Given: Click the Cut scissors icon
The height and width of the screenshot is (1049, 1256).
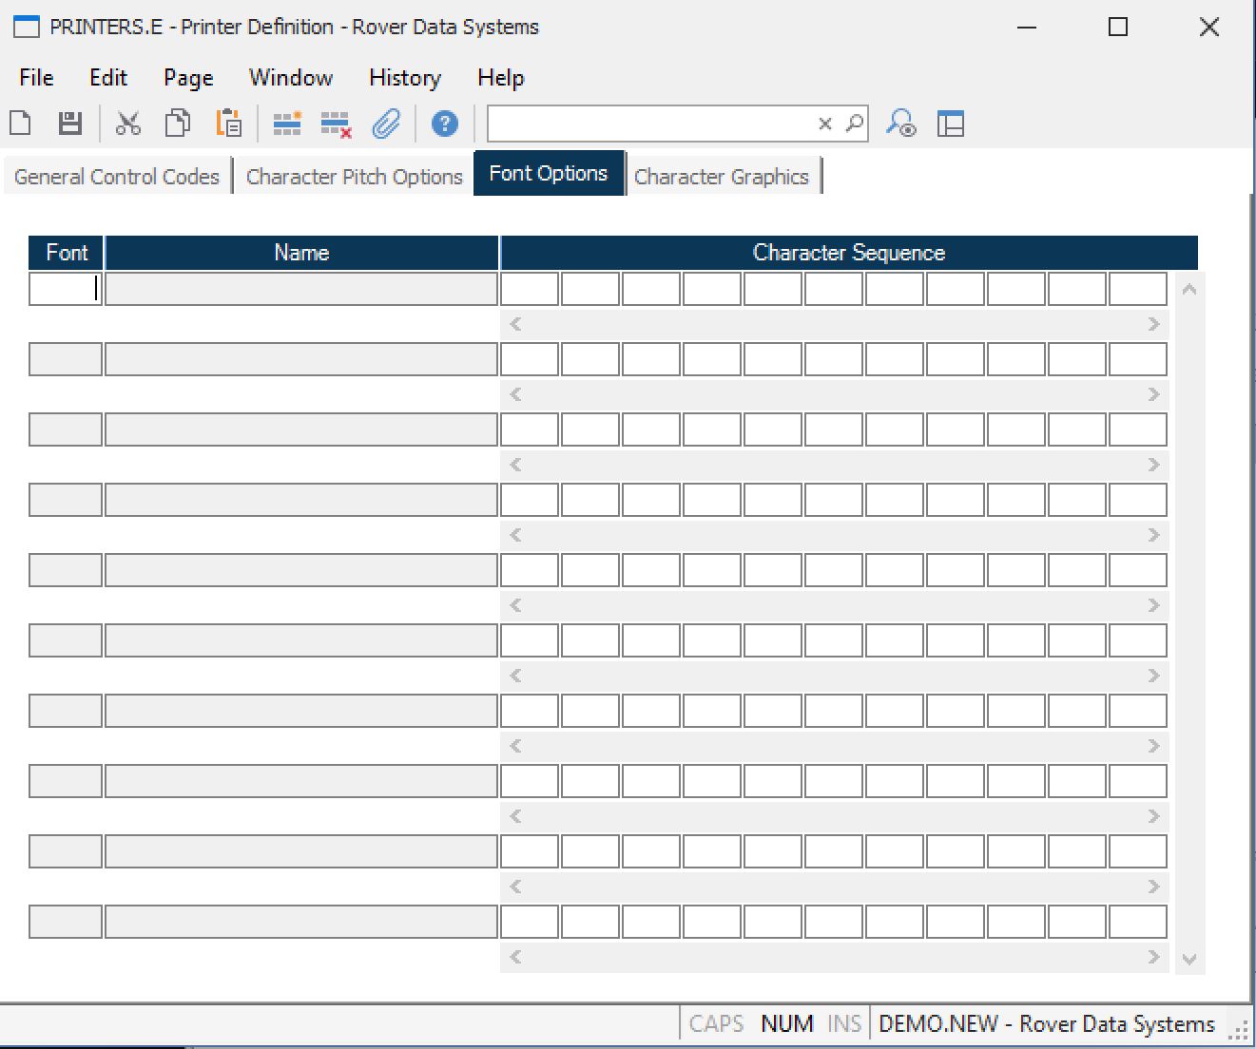Looking at the screenshot, I should pyautogui.click(x=128, y=124).
